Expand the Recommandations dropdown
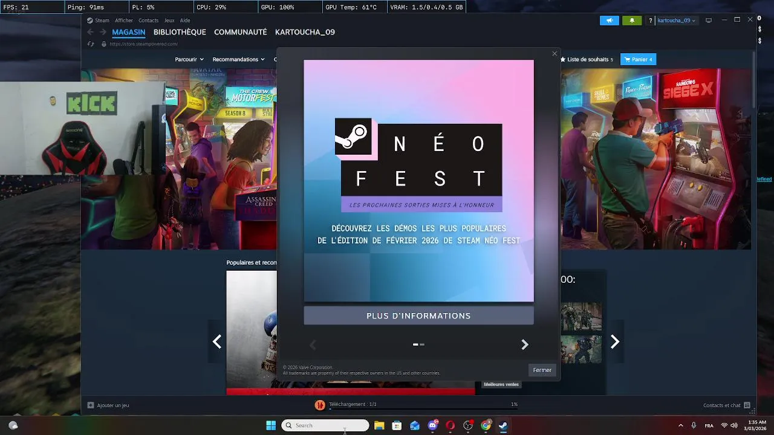The height and width of the screenshot is (435, 774). (239, 59)
